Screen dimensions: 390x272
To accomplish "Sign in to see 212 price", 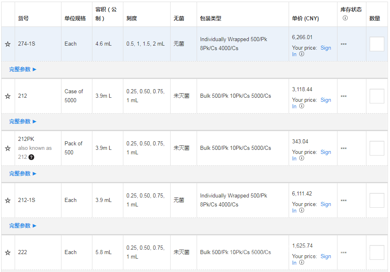I will pos(325,100).
